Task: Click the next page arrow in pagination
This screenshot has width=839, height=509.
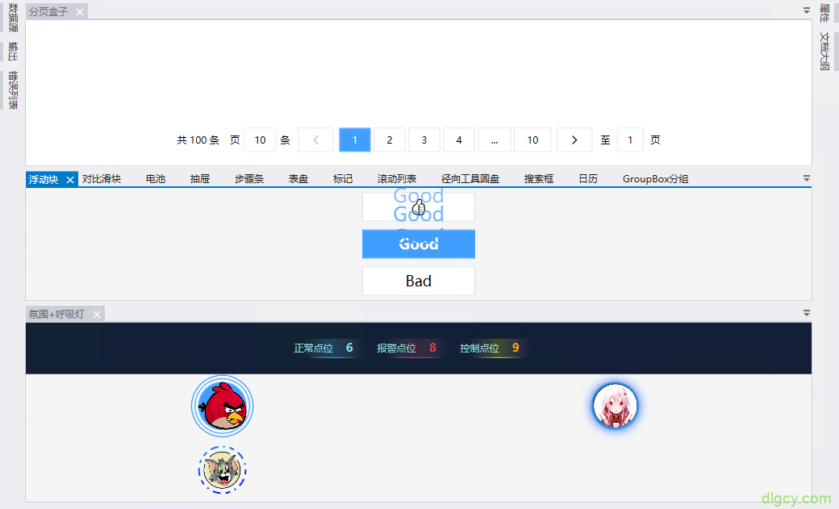Action: tap(574, 140)
